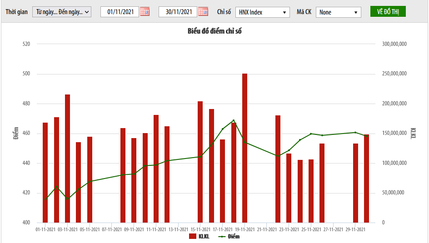Screen dimensions: 429x243
Task: Select the index line's peak point on 18-11-2021
Action: (234, 120)
